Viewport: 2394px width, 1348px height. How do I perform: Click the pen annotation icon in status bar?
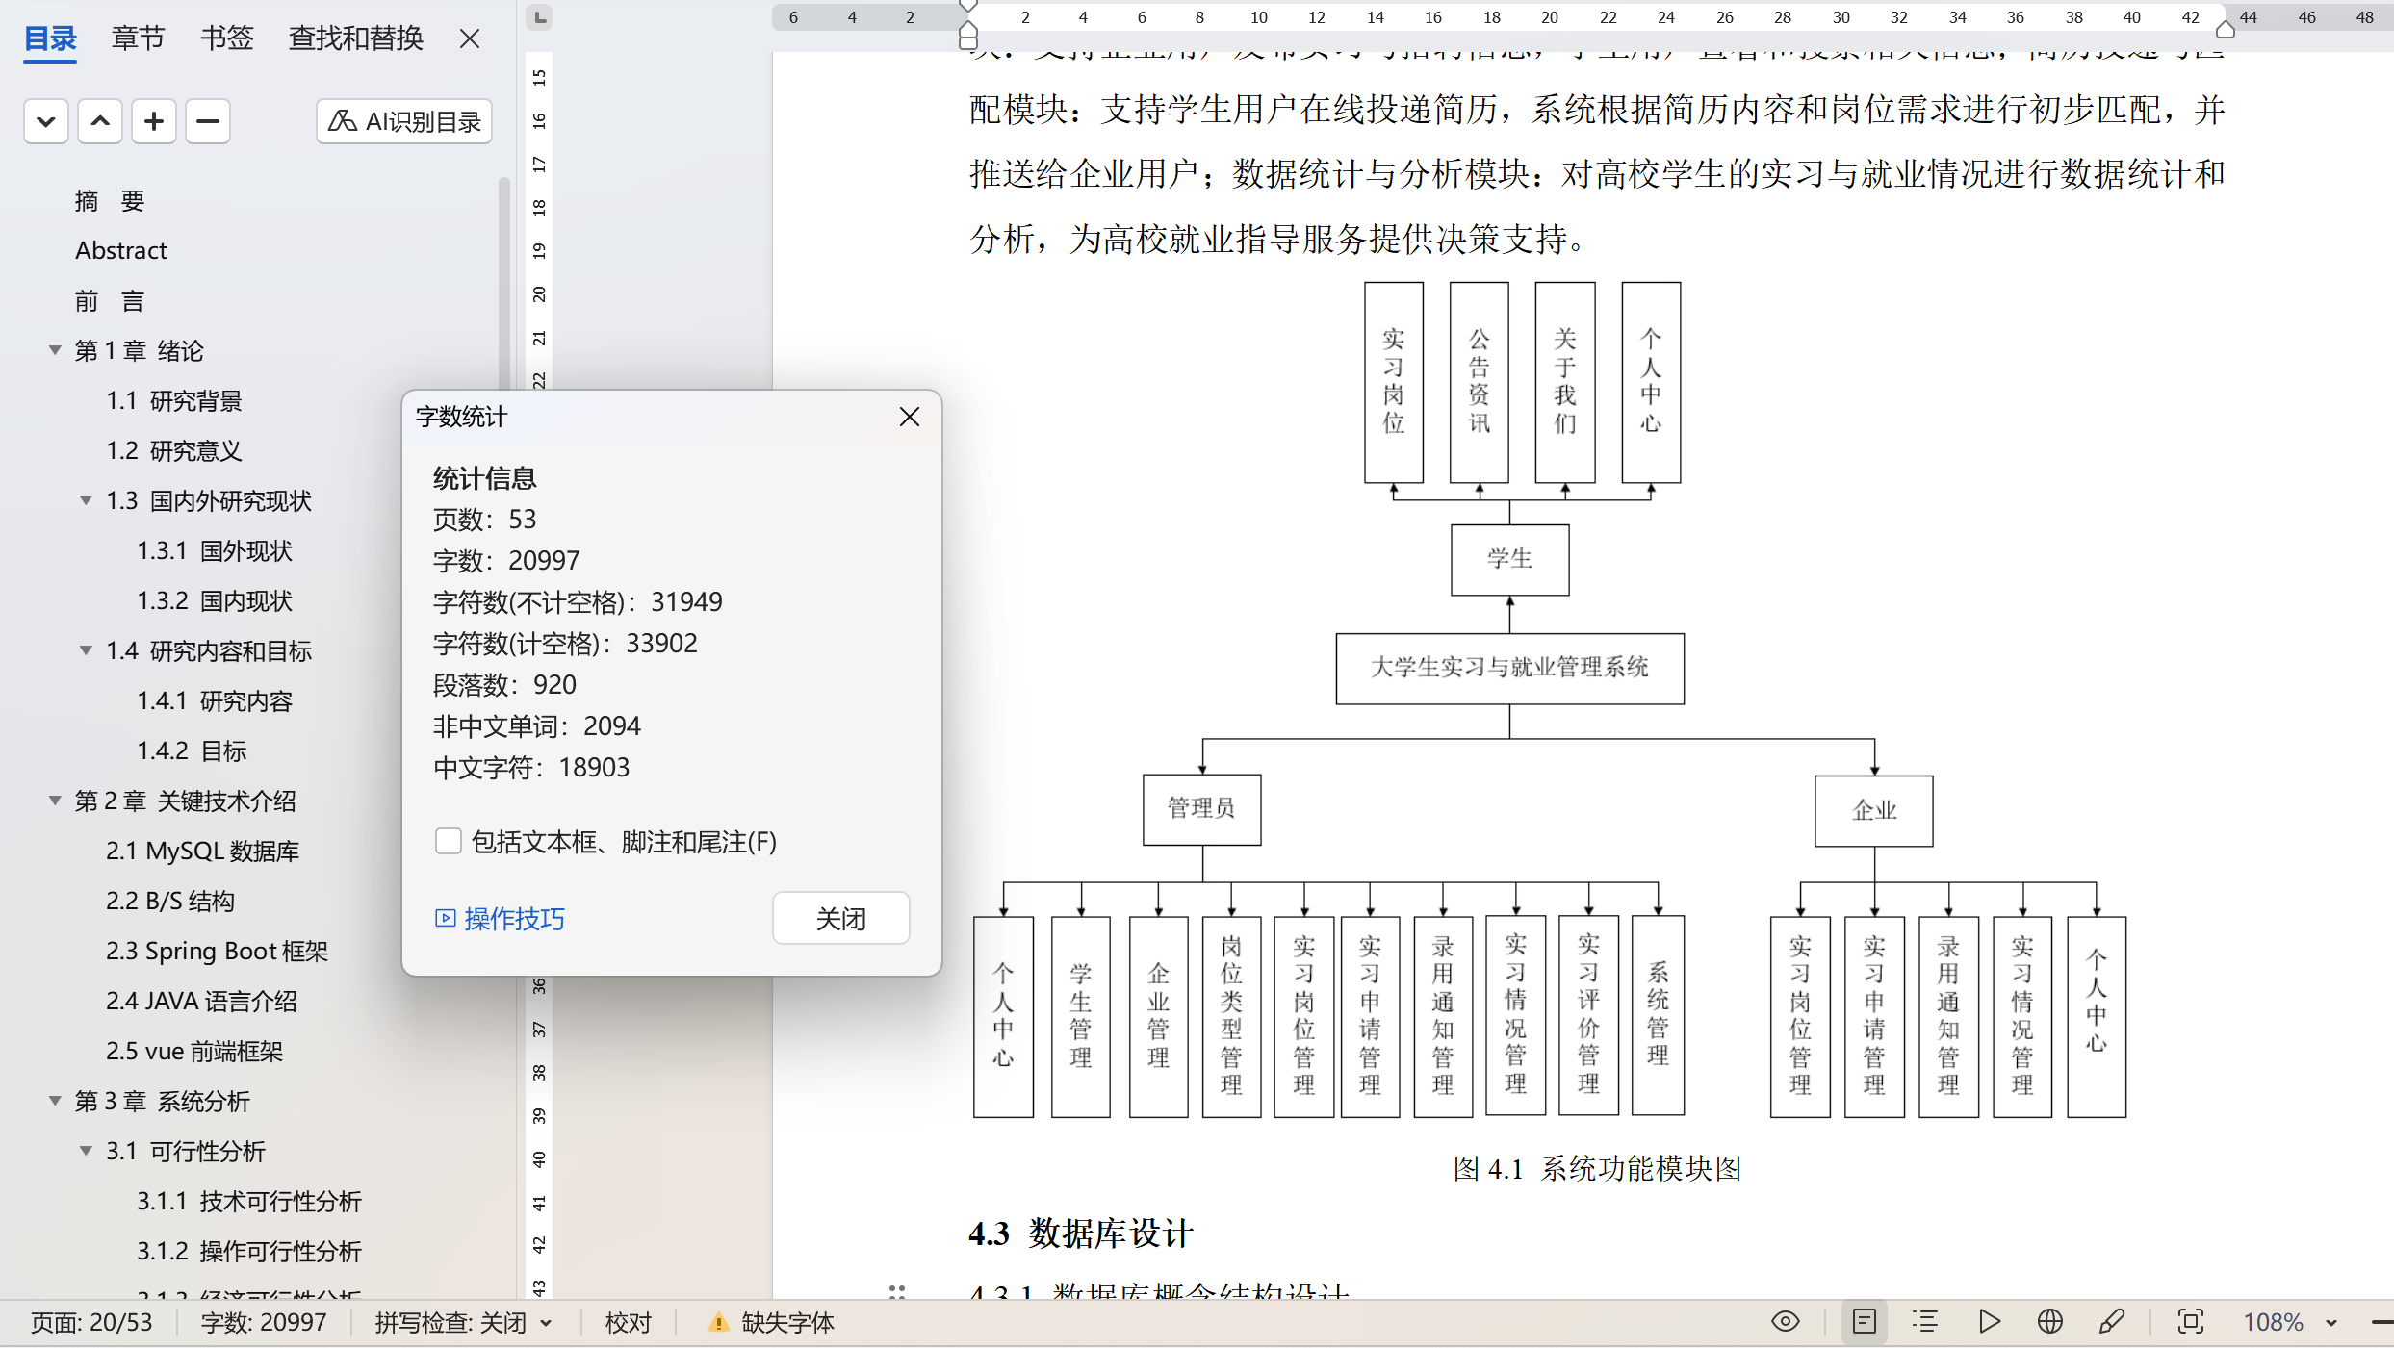pyautogui.click(x=2111, y=1322)
